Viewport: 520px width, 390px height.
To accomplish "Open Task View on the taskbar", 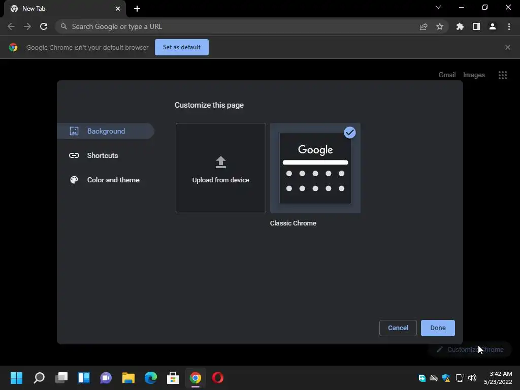I will tap(61, 378).
